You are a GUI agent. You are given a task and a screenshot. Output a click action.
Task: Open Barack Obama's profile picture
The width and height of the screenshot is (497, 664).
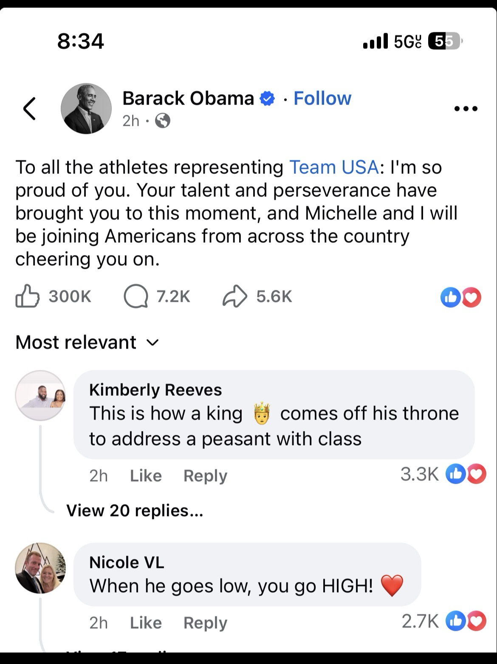pos(86,108)
